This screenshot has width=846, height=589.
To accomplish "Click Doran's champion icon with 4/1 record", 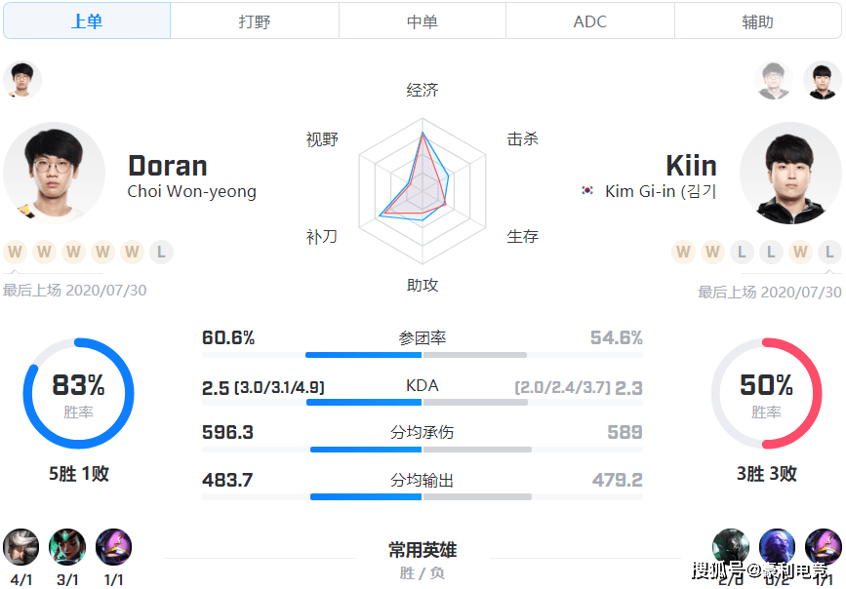I will pos(21,547).
